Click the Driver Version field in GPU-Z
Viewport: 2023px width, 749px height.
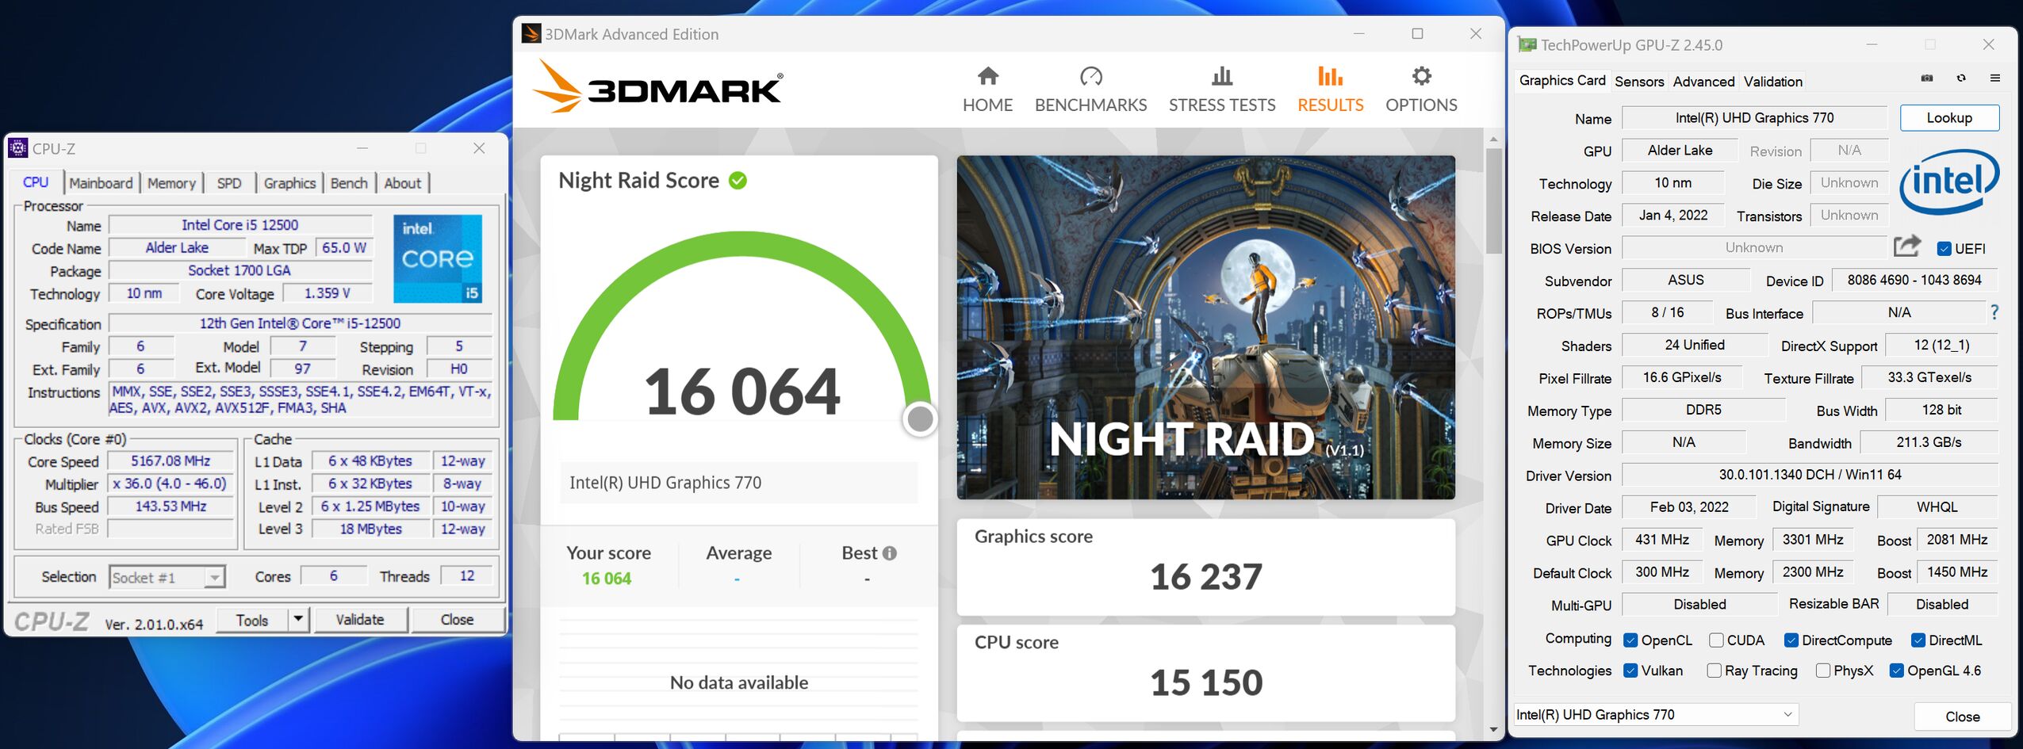pos(1810,475)
